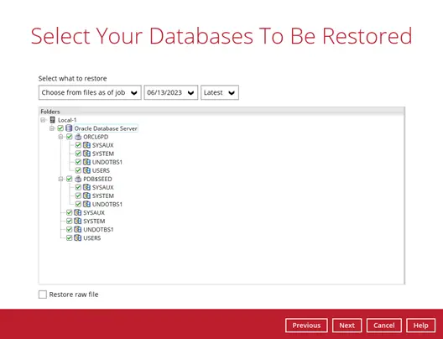This screenshot has height=339, width=443.
Task: Click the Previous button
Action: 306,326
